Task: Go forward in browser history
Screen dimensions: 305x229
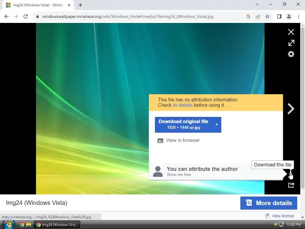Action: pyautogui.click(x=16, y=17)
